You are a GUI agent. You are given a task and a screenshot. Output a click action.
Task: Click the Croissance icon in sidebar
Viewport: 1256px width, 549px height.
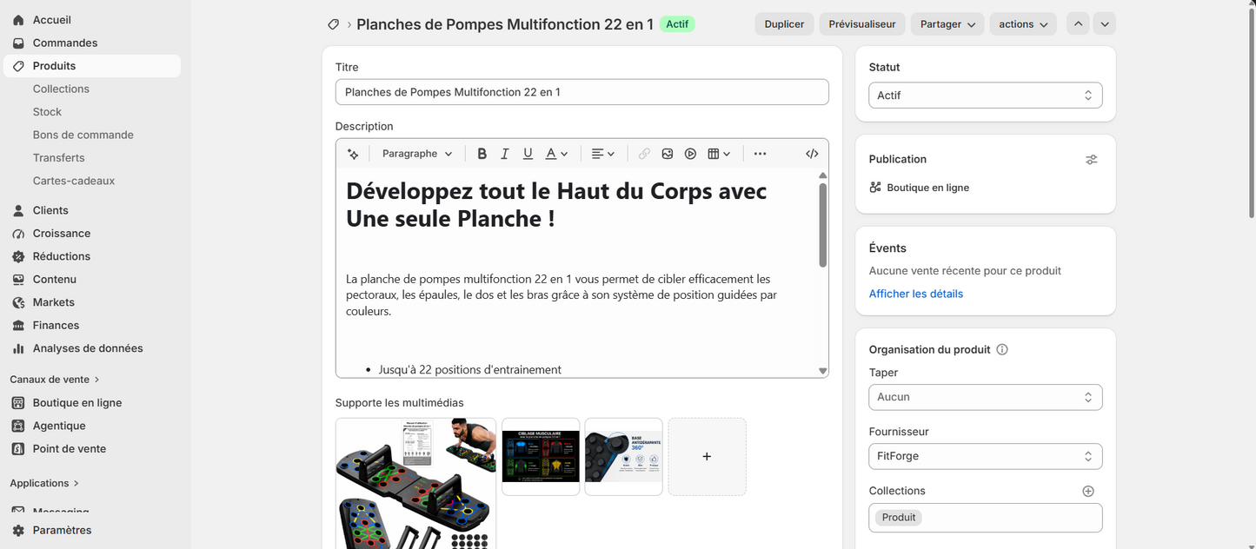point(18,234)
